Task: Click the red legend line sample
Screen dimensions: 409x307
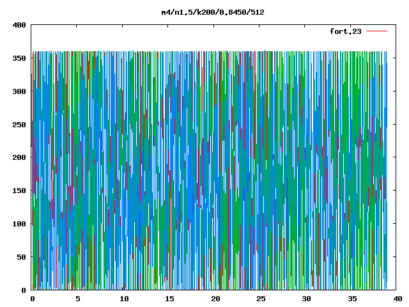Action: [x=376, y=31]
